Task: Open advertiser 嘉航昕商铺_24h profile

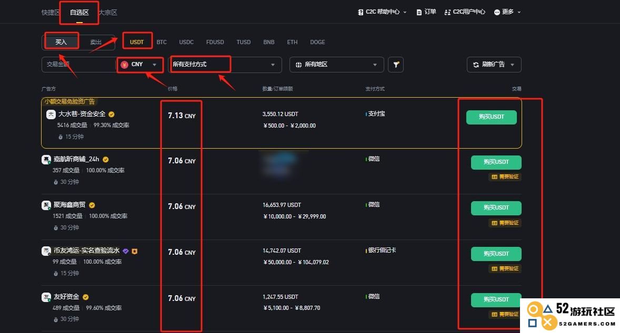Action: pos(76,159)
